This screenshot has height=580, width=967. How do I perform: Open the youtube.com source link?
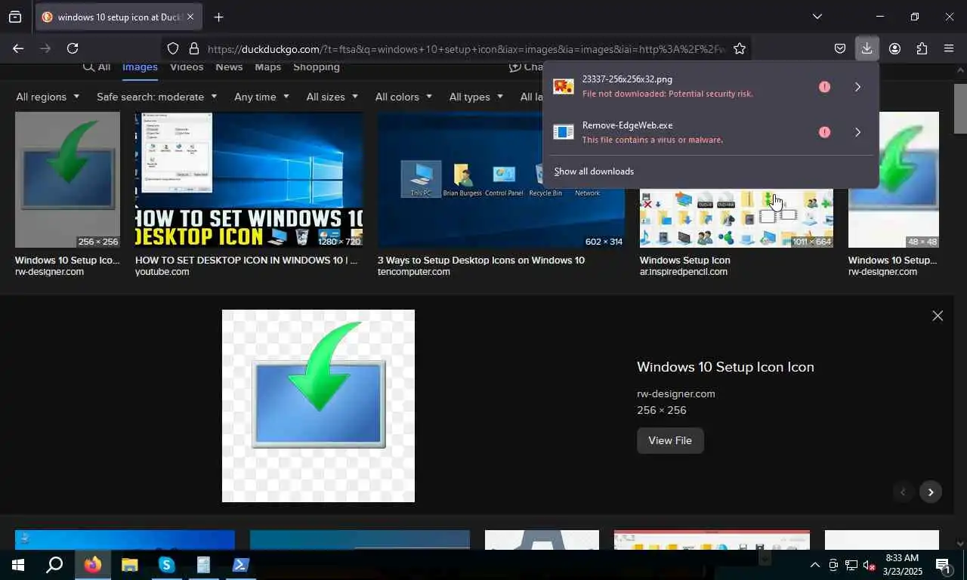click(162, 272)
